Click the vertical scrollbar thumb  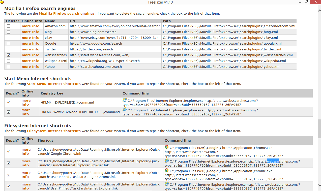[x=319, y=129]
